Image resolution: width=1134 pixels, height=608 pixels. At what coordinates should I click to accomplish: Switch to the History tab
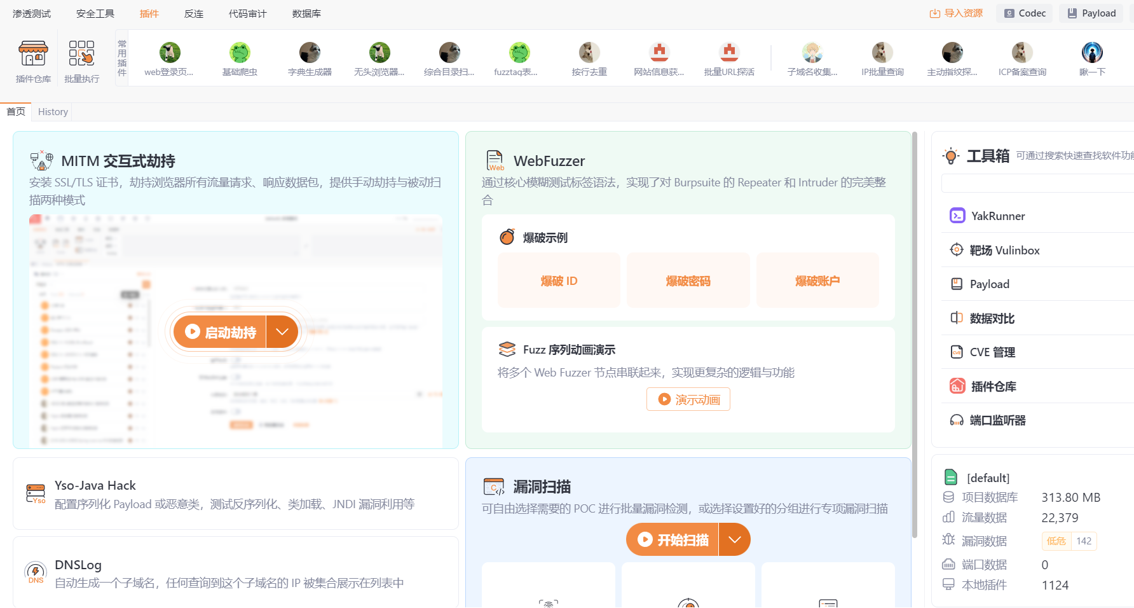(x=53, y=111)
